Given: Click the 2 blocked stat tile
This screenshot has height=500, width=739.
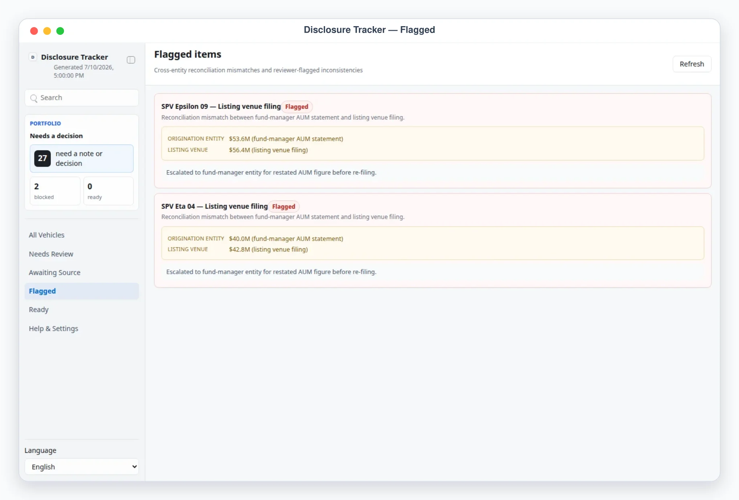Looking at the screenshot, I should pyautogui.click(x=55, y=191).
